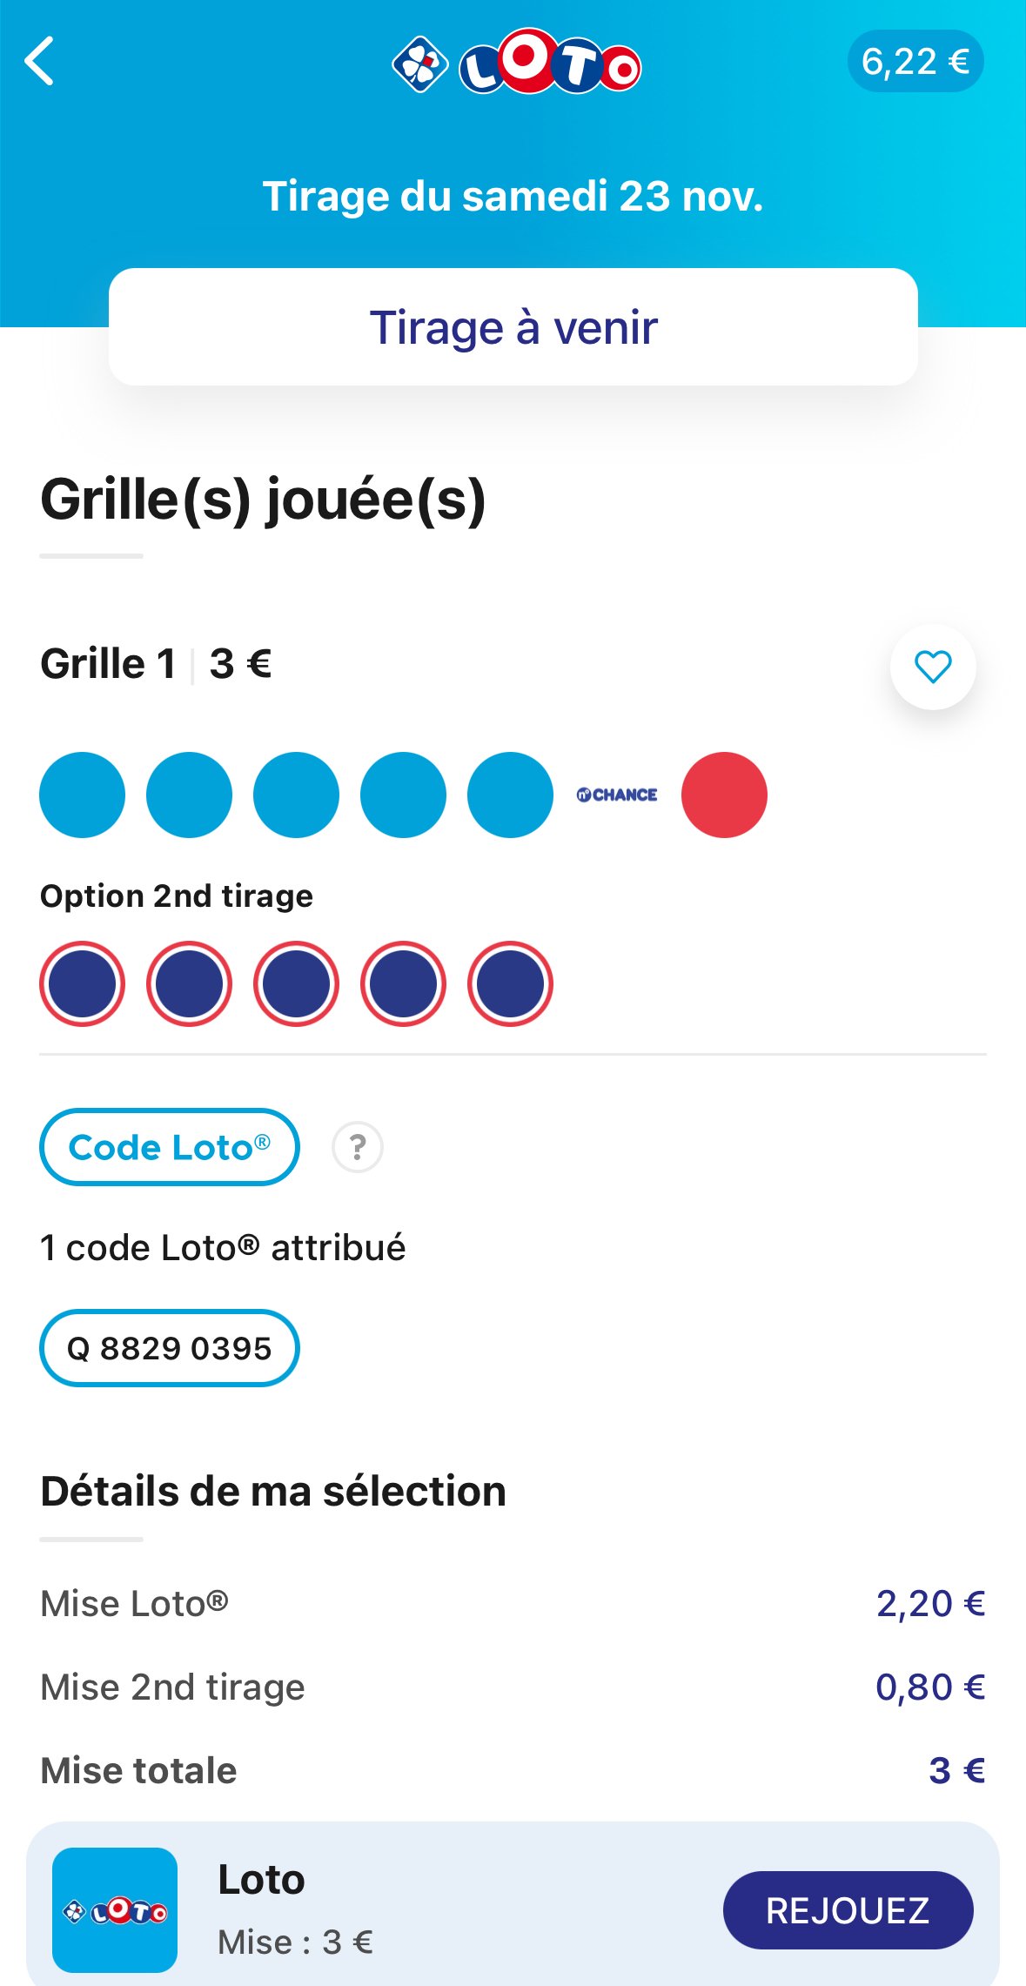Tap the N° Chance label icon
The image size is (1026, 1986).
point(617,795)
